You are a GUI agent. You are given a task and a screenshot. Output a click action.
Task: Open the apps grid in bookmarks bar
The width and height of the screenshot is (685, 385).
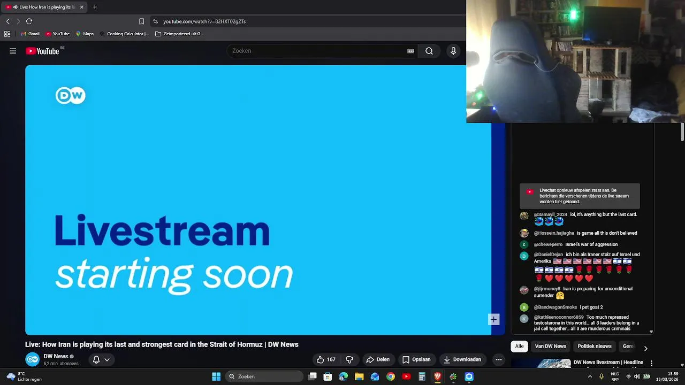coord(7,34)
